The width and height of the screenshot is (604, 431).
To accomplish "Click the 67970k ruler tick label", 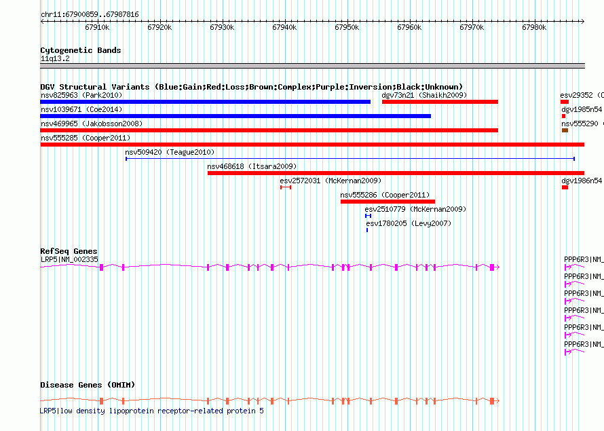I will click(x=472, y=27).
